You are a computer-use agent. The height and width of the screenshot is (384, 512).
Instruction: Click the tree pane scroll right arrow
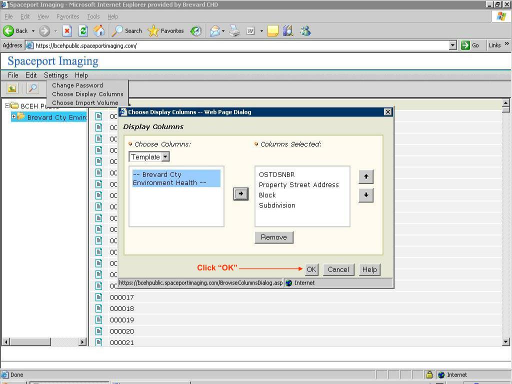coord(82,342)
